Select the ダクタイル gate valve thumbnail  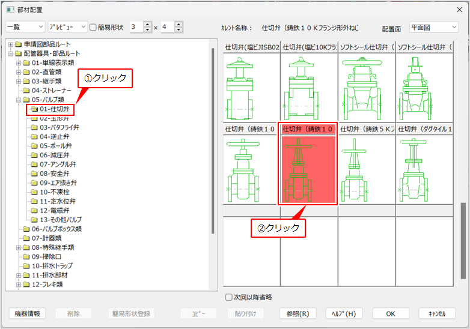point(424,169)
